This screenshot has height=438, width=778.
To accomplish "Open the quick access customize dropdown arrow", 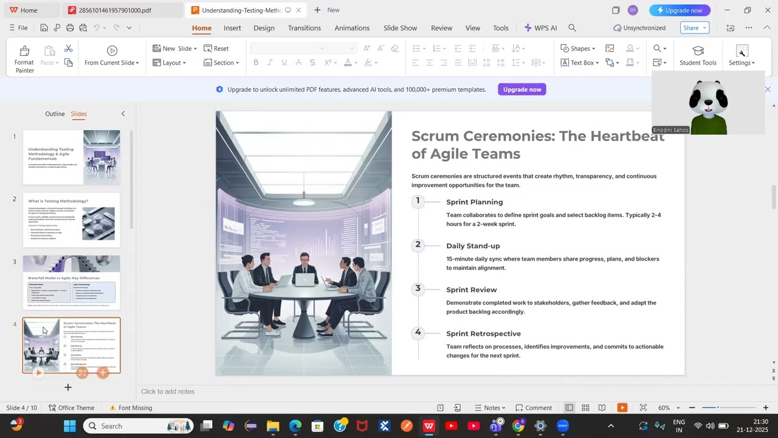I will pos(129,28).
